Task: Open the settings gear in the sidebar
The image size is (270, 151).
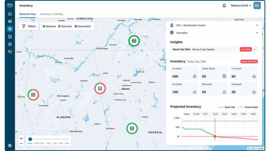Action: tap(10, 146)
